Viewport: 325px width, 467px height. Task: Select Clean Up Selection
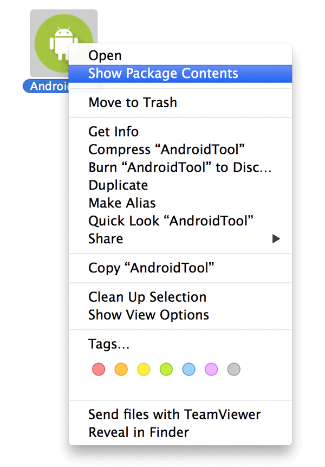coord(147,297)
